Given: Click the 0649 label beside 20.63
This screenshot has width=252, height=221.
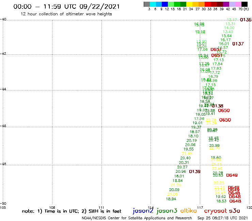Looking at the screenshot, I should (232, 175).
